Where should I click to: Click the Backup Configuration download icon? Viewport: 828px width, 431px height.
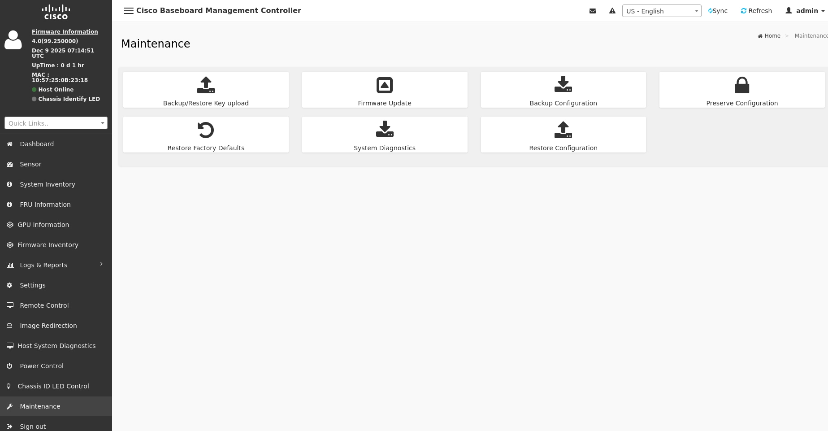pyautogui.click(x=563, y=84)
